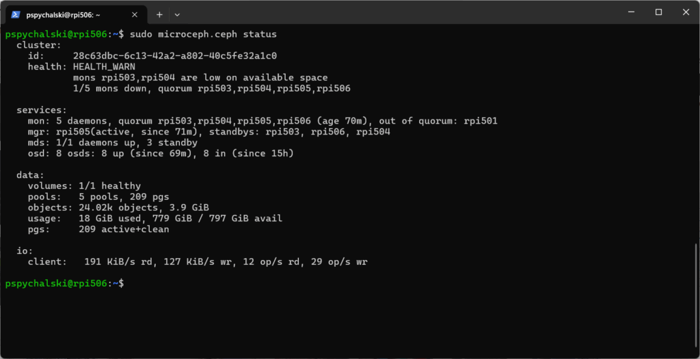700x359 pixels.
Task: Click the empty prompt at the bottom
Action: point(65,284)
